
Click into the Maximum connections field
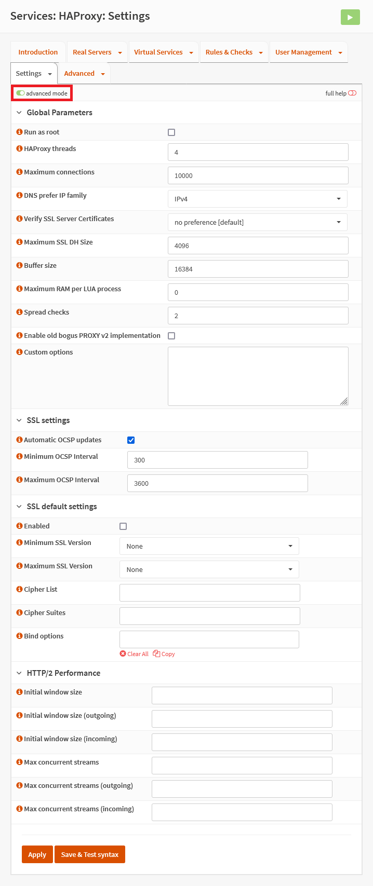pos(258,175)
